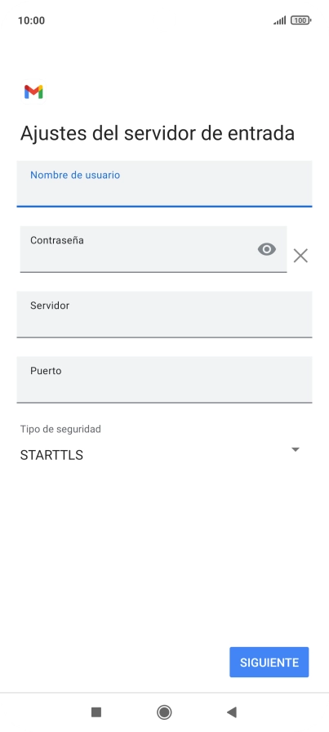This screenshot has height=732, width=329.
Task: Open the Tipo de seguridad dropdown arrow
Action: point(295,449)
